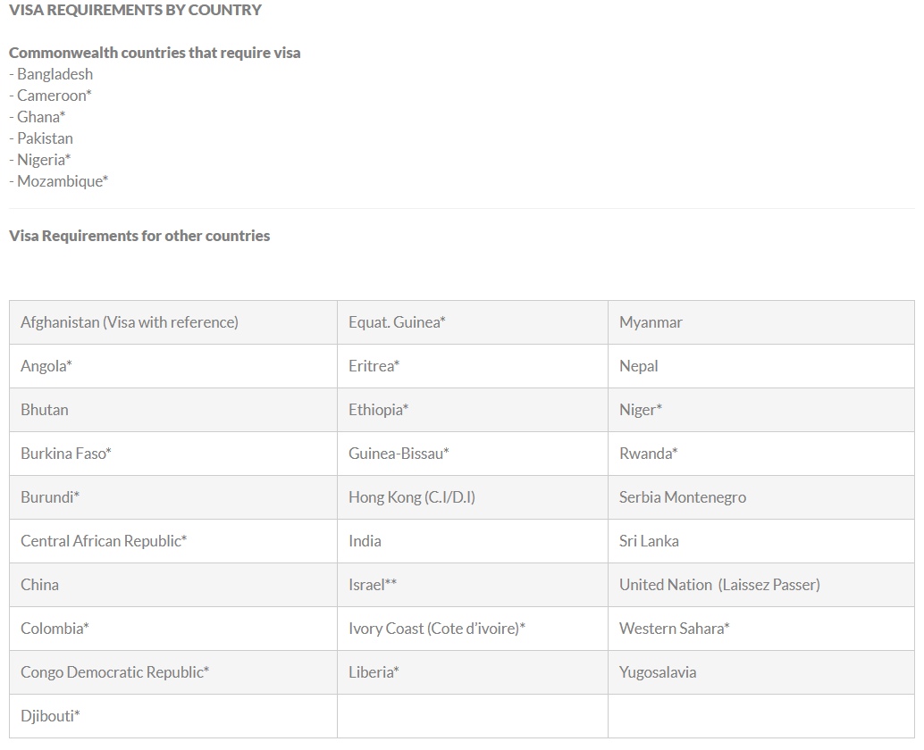Screen dimensions: 924x750
Task: Select Mozambique in the Commonwealth list
Action: pyautogui.click(x=63, y=181)
